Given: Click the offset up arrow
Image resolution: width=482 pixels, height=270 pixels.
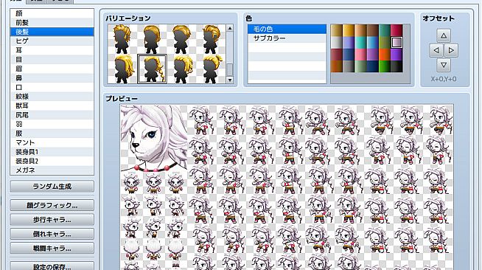Looking at the screenshot, I should 444,35.
